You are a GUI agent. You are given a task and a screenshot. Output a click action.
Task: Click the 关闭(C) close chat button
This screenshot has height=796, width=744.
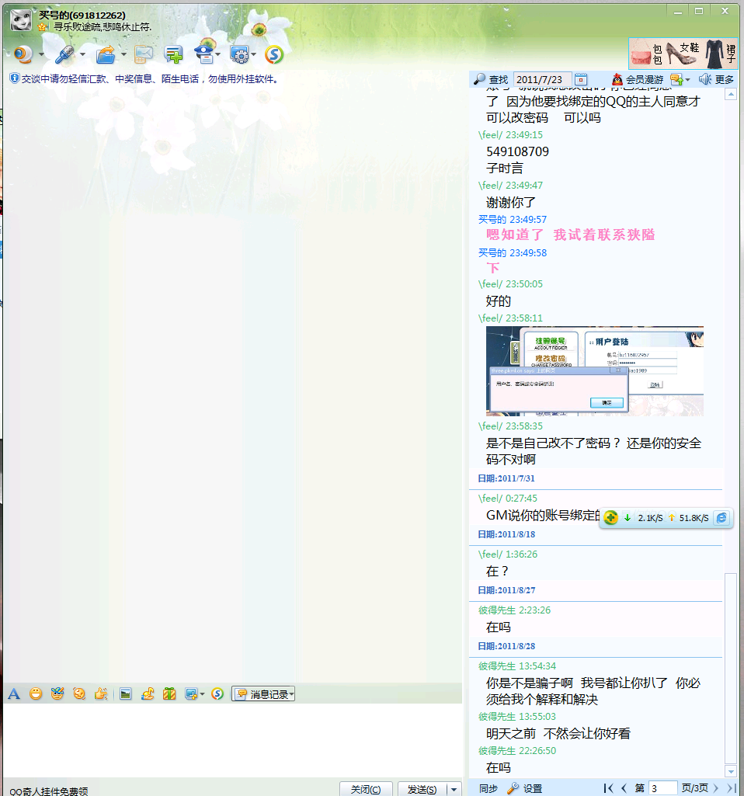pyautogui.click(x=366, y=789)
